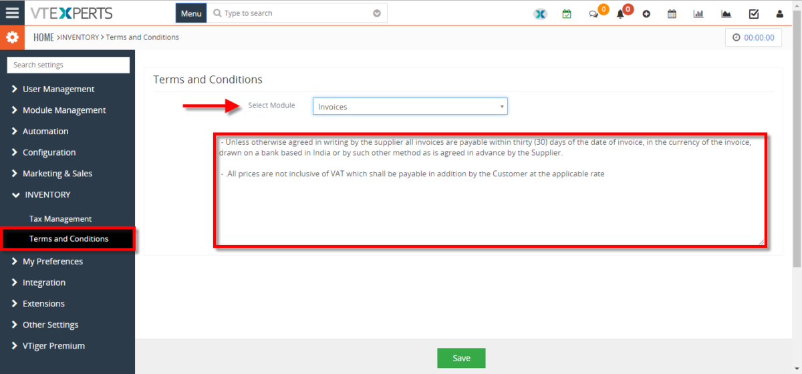Open the green calendar check icon
Image resolution: width=802 pixels, height=374 pixels.
point(567,14)
